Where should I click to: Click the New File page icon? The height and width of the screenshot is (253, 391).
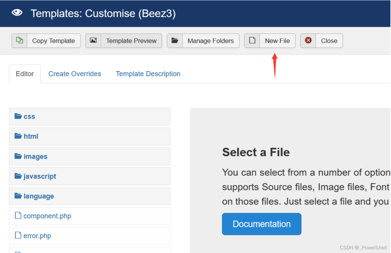pyautogui.click(x=252, y=40)
